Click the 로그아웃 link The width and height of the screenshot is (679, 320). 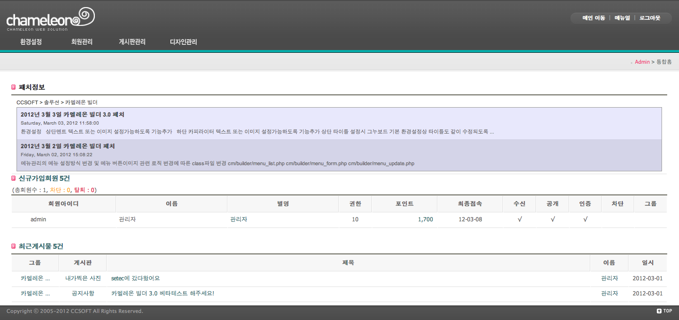click(x=650, y=18)
